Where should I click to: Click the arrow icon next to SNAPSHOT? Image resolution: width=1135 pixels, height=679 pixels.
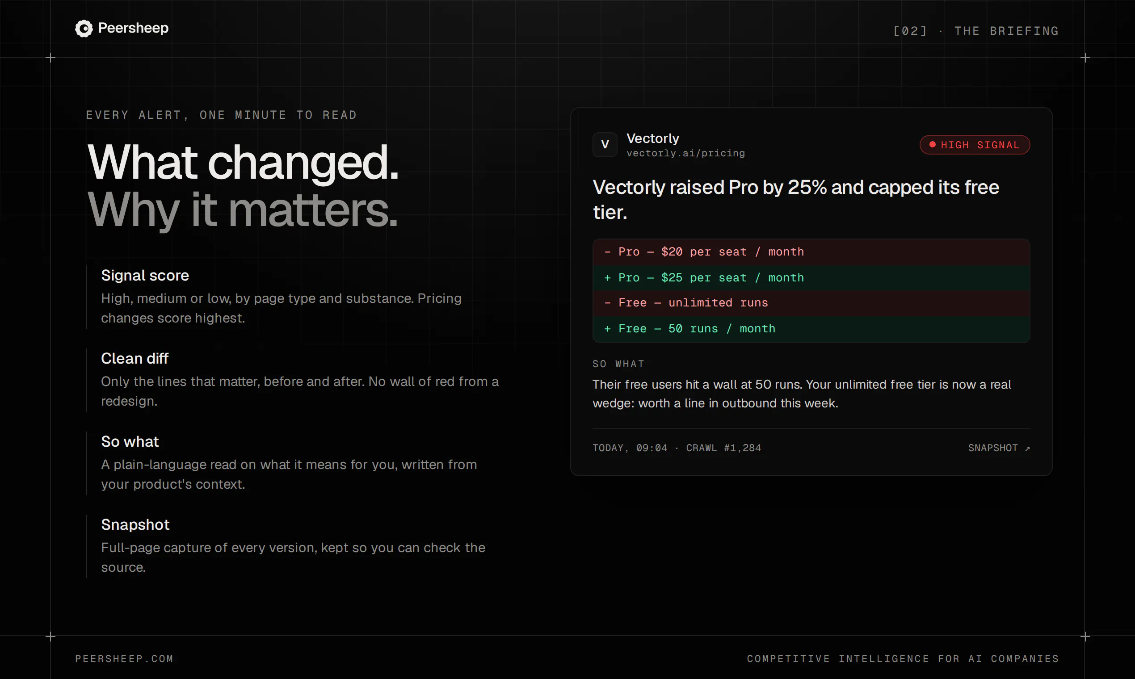pyautogui.click(x=1027, y=448)
